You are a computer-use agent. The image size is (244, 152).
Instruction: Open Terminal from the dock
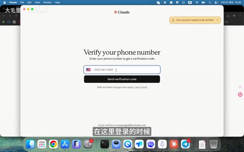tap(105, 144)
